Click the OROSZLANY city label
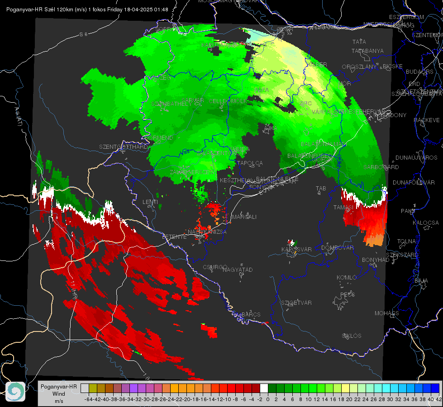 coord(359,67)
